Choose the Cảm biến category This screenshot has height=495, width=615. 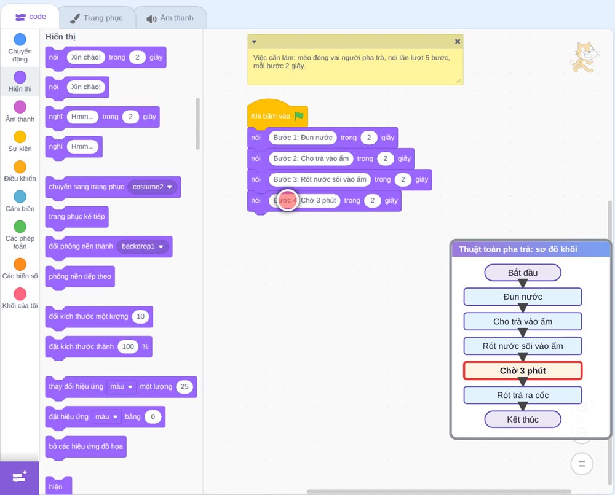point(20,201)
